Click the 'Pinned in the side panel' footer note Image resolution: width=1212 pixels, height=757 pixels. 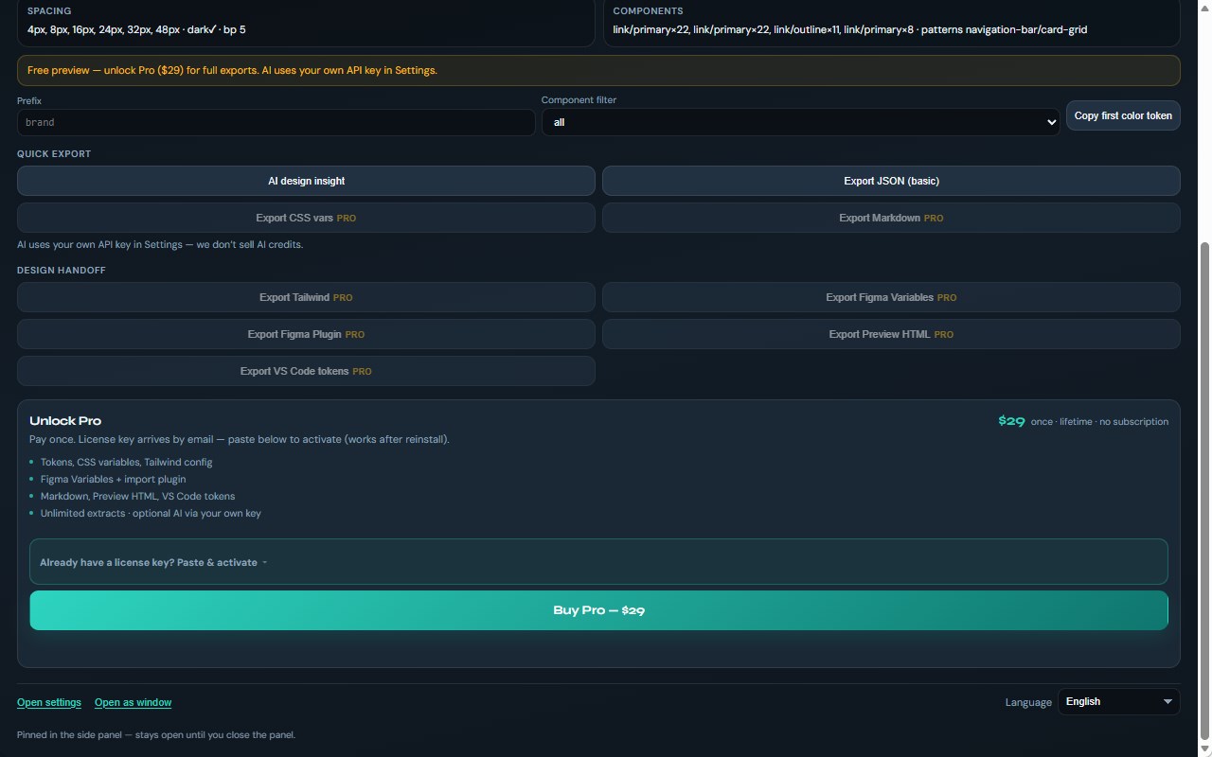156,734
